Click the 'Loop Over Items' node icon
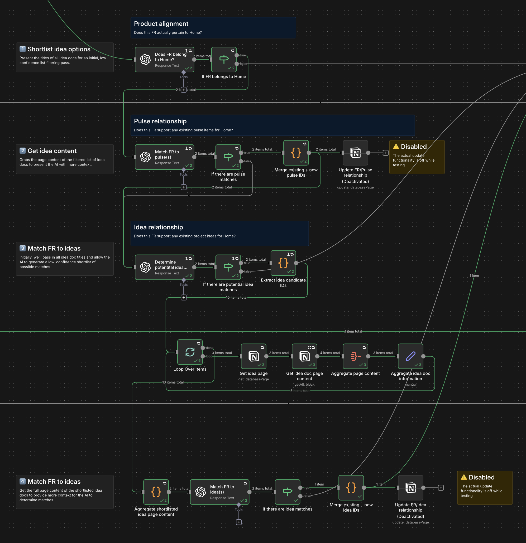526x543 pixels. (190, 352)
